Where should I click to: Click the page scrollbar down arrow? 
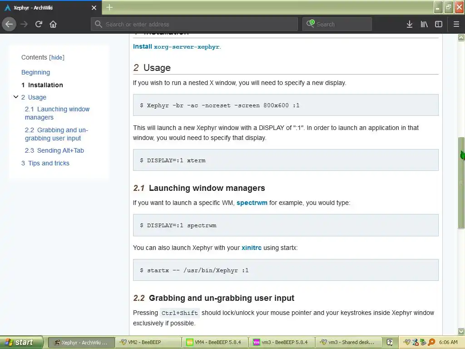coord(461,331)
